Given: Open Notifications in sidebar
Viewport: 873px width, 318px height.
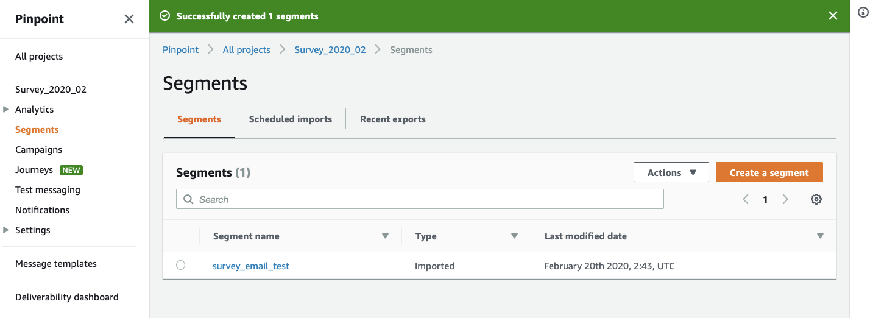Looking at the screenshot, I should pyautogui.click(x=43, y=210).
